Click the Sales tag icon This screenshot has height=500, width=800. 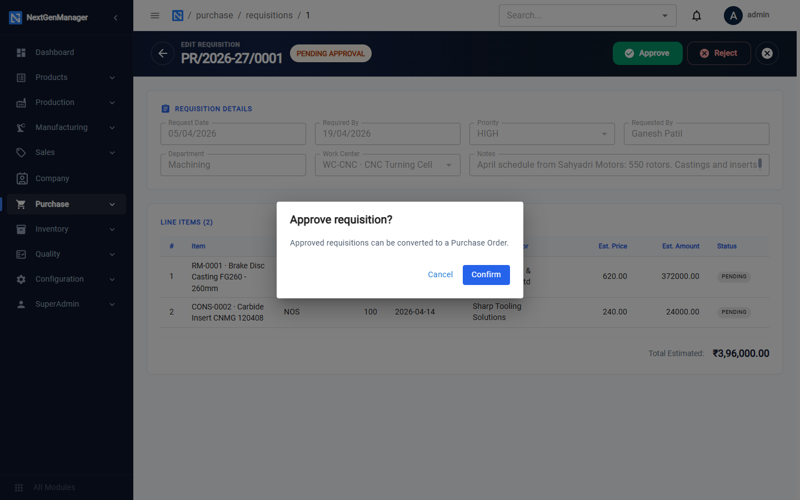21,153
